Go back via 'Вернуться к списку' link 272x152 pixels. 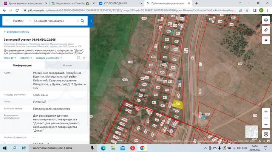pyautogui.click(x=17, y=33)
